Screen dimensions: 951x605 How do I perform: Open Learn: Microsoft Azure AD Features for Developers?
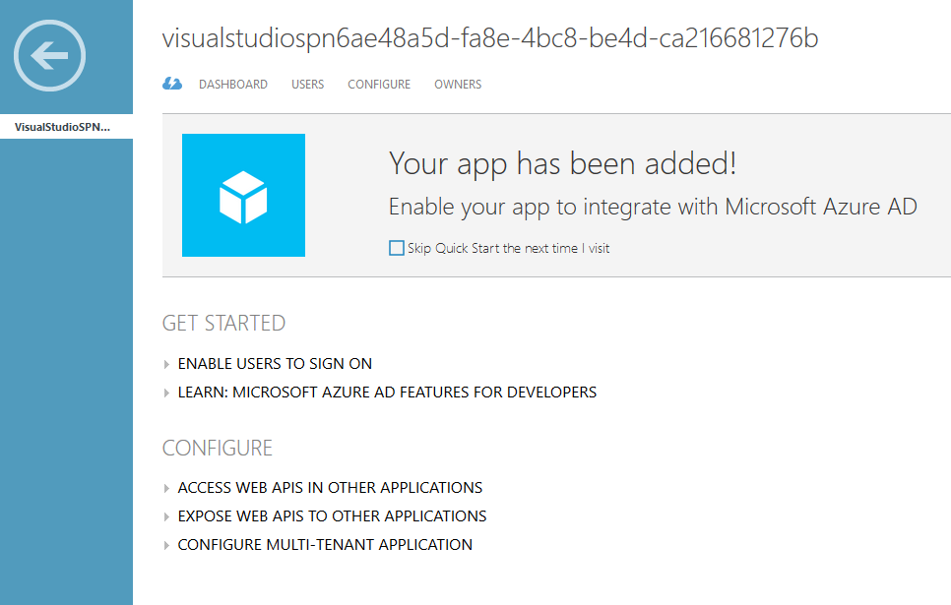387,393
